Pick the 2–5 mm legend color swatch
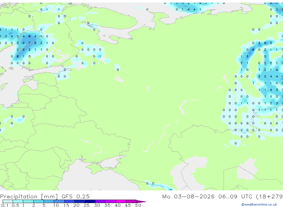This screenshot has width=283, height=207. click(38, 201)
